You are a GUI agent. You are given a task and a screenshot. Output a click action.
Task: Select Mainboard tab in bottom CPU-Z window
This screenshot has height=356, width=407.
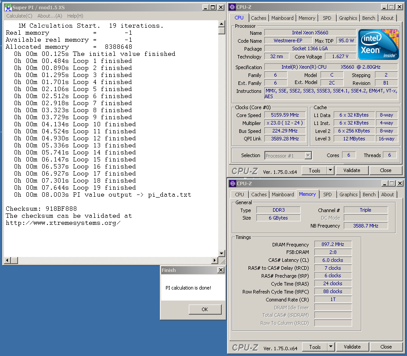(x=283, y=195)
